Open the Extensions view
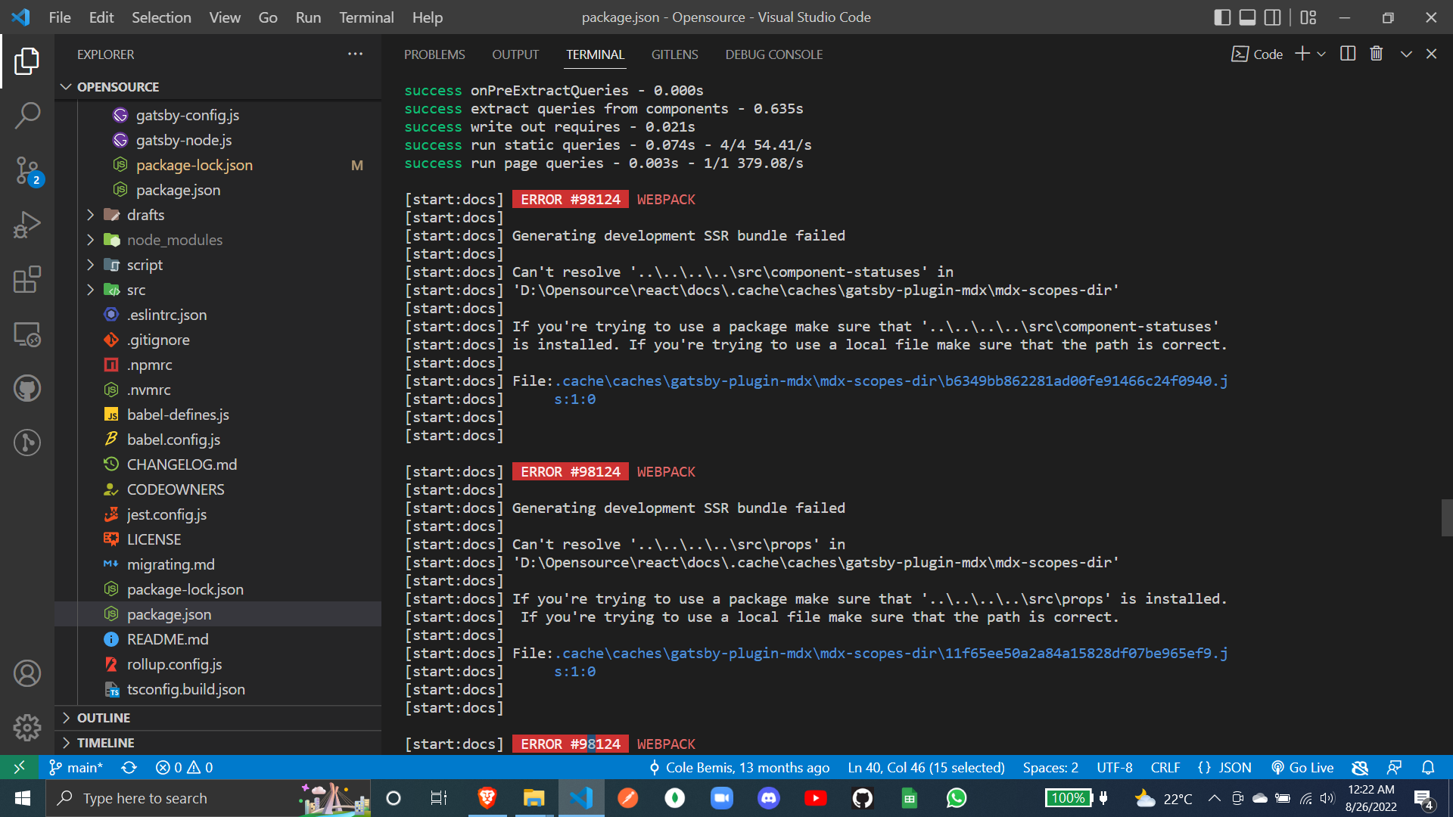Image resolution: width=1453 pixels, height=817 pixels. pos(27,280)
